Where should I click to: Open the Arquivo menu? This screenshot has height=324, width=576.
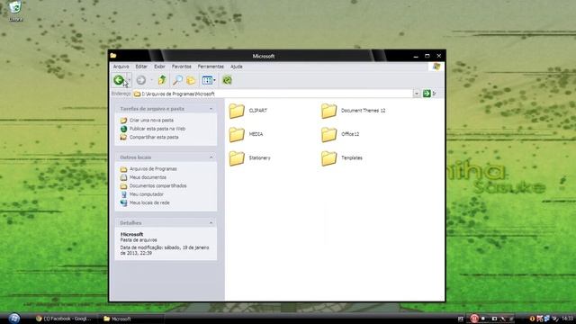click(121, 67)
